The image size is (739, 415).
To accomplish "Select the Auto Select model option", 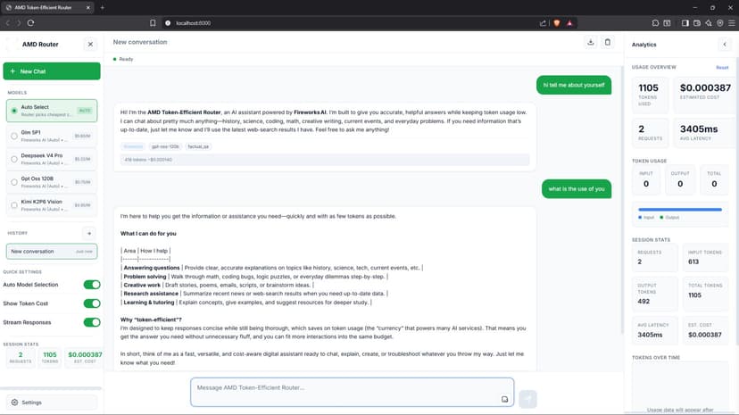I will tap(52, 111).
